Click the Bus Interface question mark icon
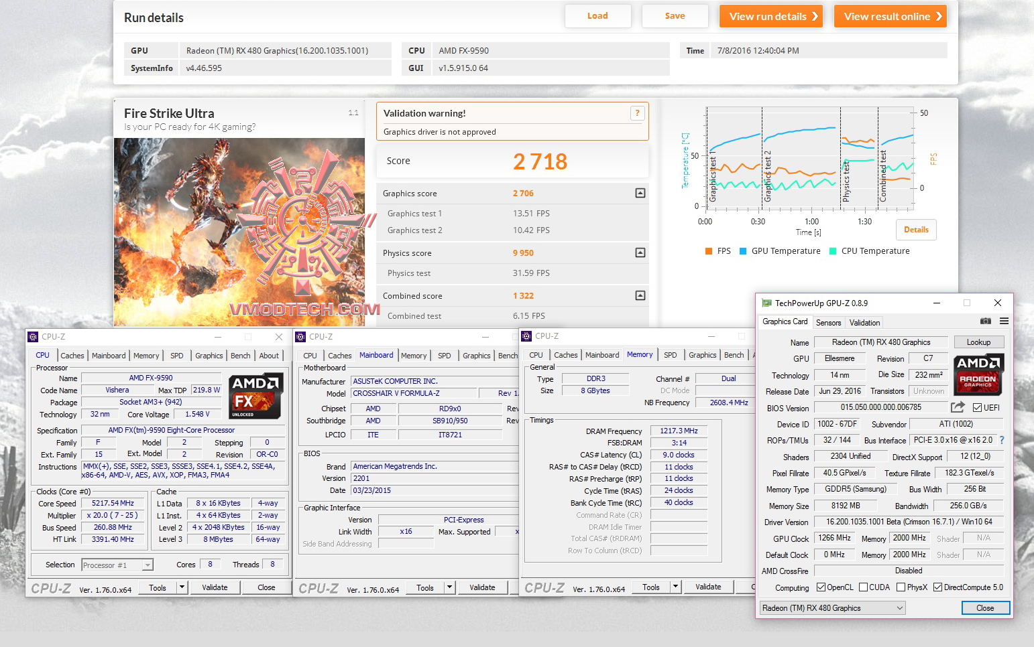Viewport: 1034px width, 647px height. [1002, 440]
